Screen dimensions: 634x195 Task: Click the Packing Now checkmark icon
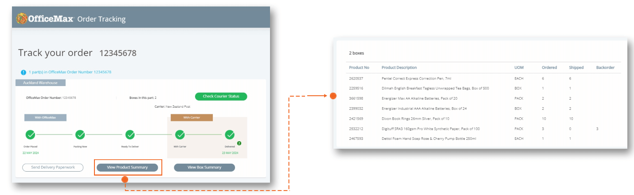(80, 135)
